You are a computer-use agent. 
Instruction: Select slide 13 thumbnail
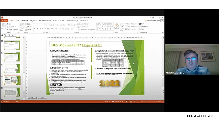12,69
